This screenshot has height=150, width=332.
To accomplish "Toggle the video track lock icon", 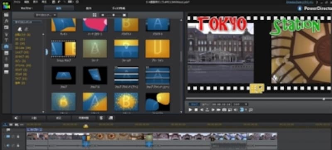I will tap(18, 137).
